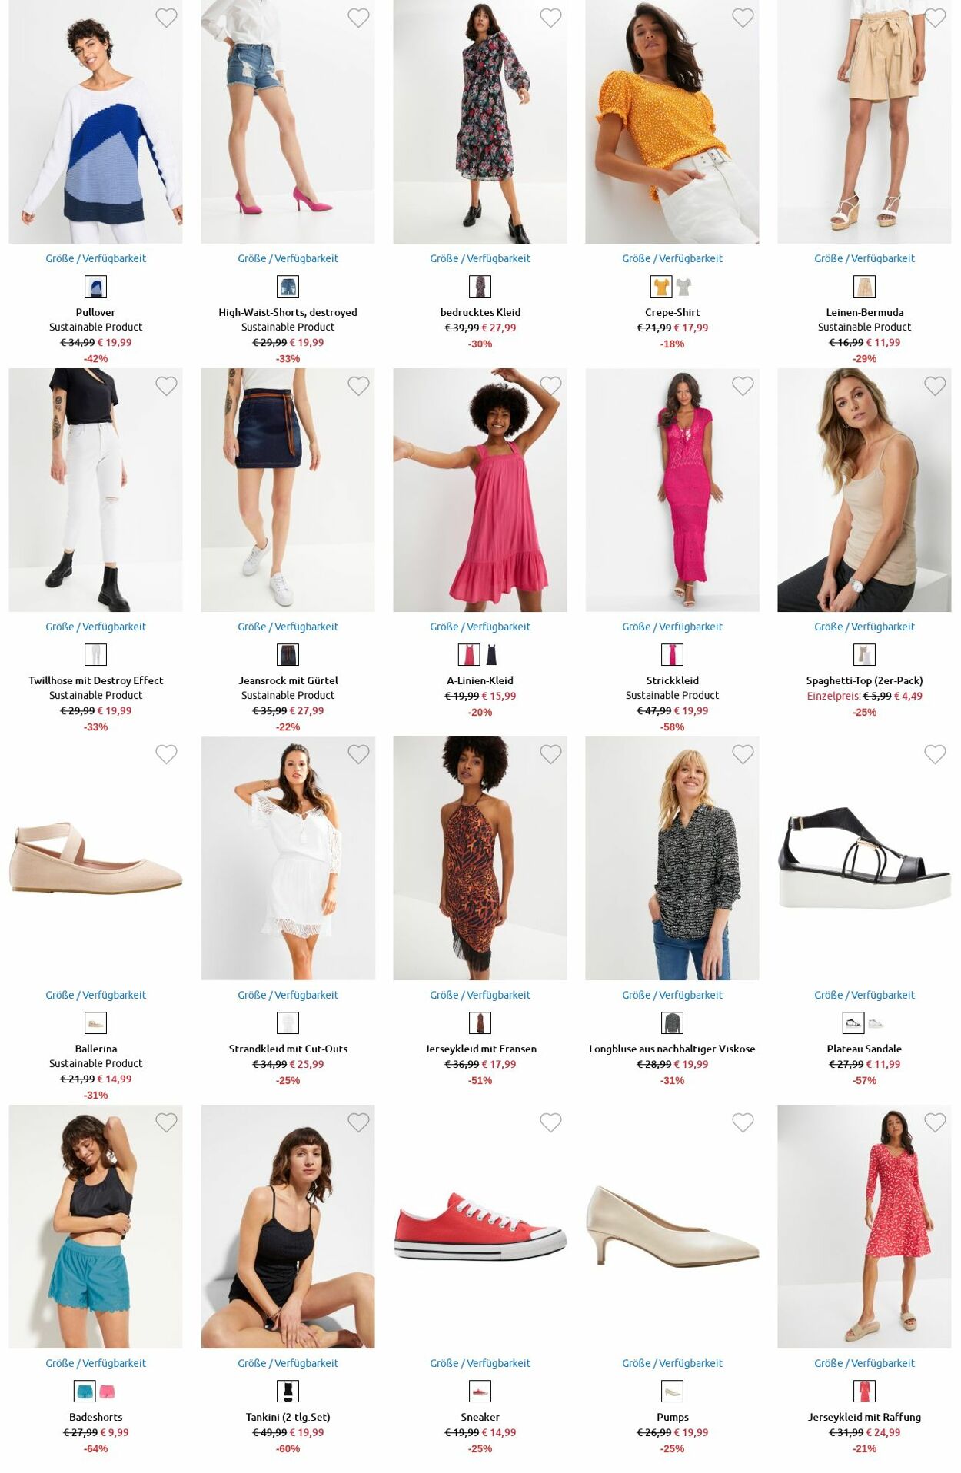Toggle wishlist heart for Pumps
This screenshot has height=1473, width=961.
[x=743, y=1122]
